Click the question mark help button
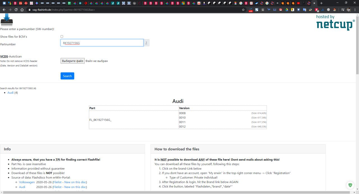Image resolution: width=359 pixels, height=194 pixels. click(x=146, y=43)
